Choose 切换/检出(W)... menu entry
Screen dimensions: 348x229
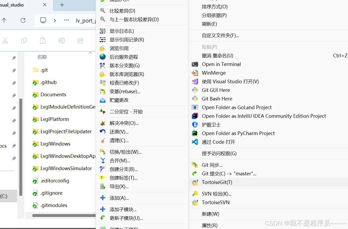(142, 152)
